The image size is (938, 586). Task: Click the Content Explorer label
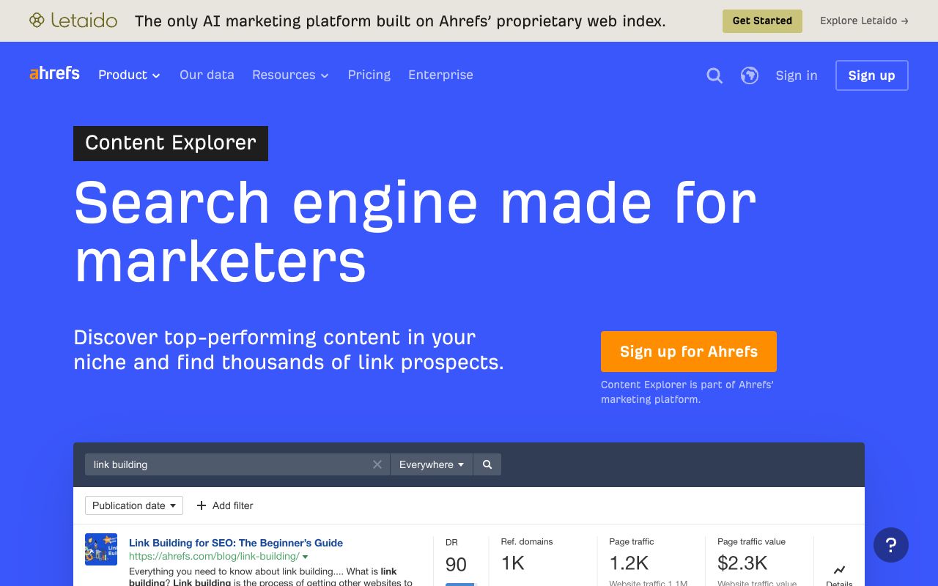click(x=171, y=143)
